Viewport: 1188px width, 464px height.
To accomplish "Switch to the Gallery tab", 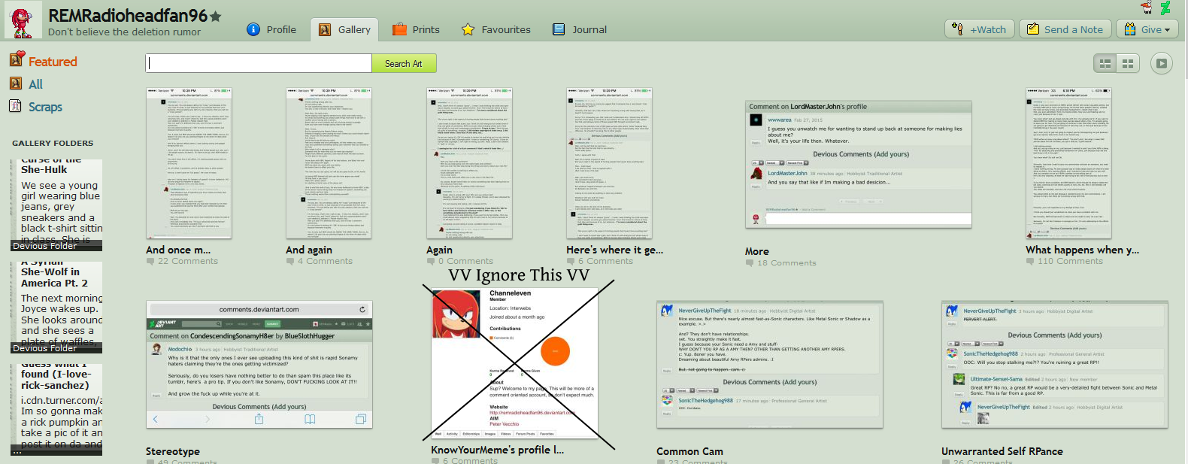I will click(x=345, y=29).
